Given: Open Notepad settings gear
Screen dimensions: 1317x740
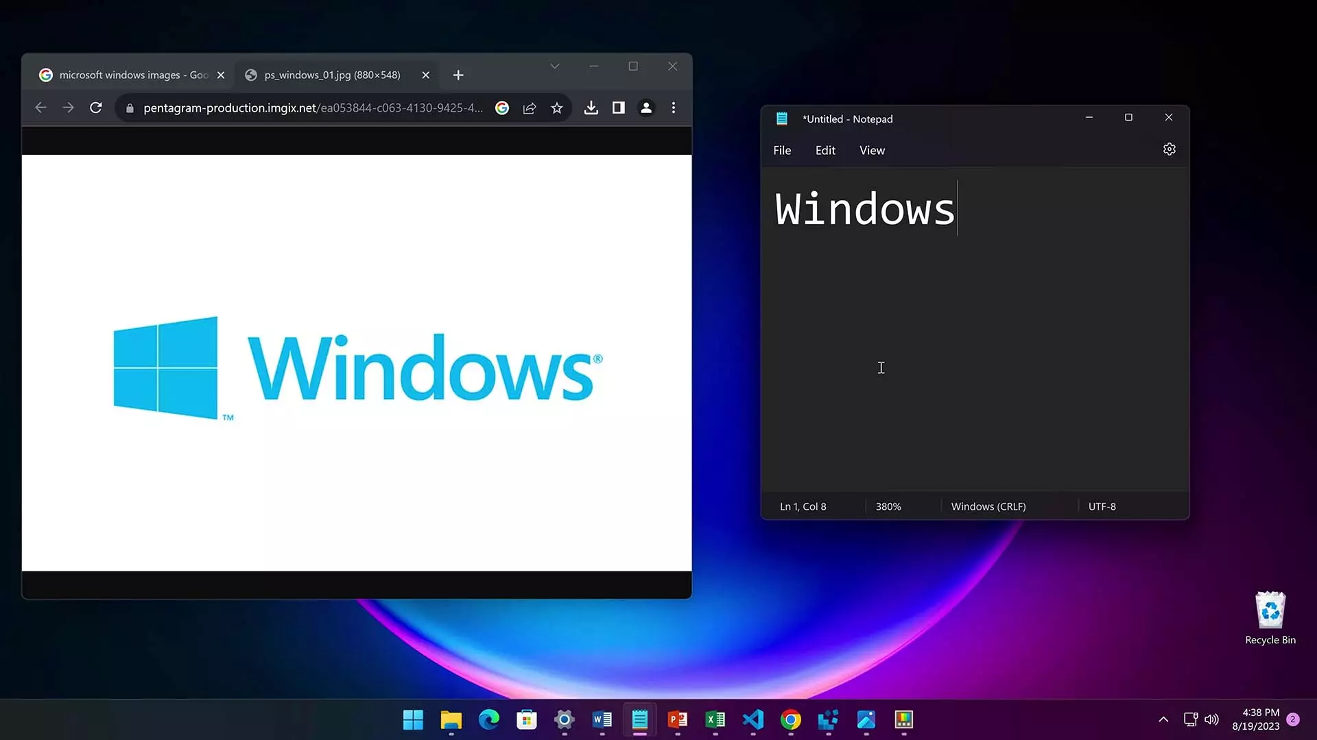Looking at the screenshot, I should click(x=1170, y=149).
